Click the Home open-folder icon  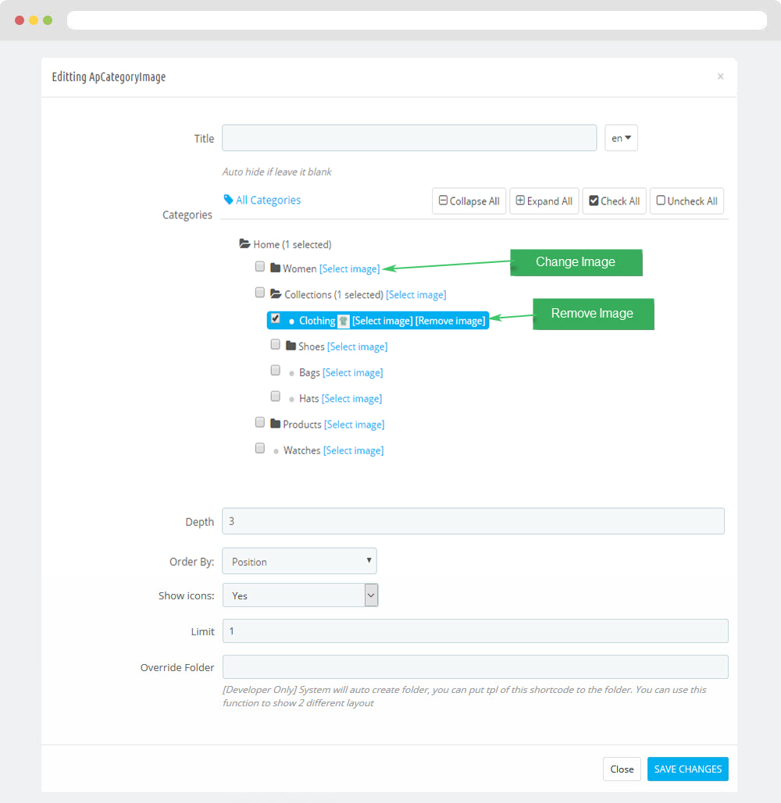[244, 243]
